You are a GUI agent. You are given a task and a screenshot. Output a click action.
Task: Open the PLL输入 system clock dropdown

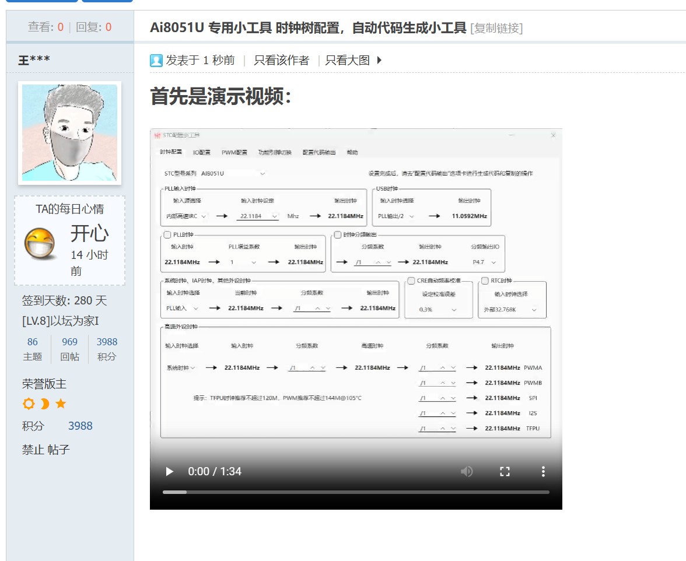182,308
